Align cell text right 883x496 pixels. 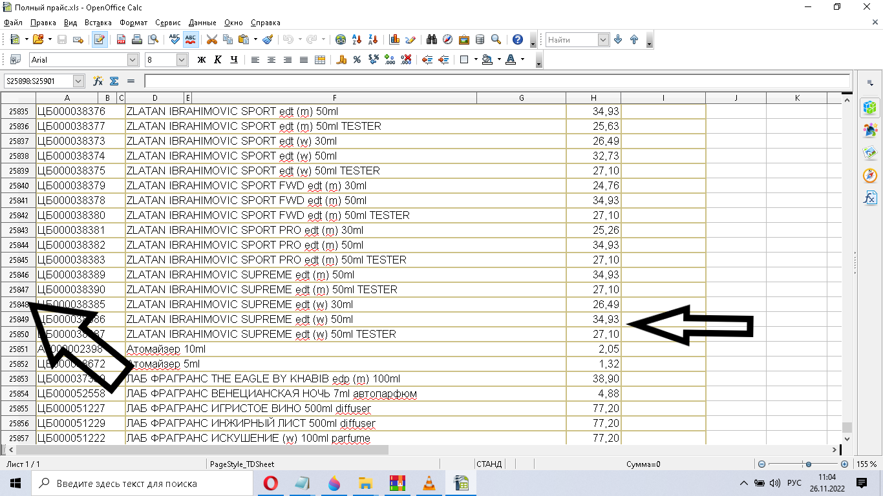[x=288, y=60]
